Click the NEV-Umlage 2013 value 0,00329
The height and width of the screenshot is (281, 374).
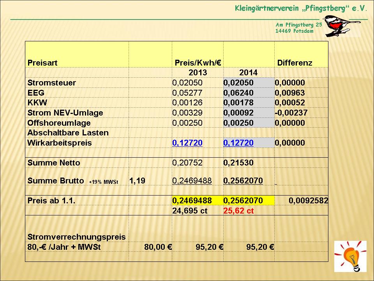click(187, 113)
